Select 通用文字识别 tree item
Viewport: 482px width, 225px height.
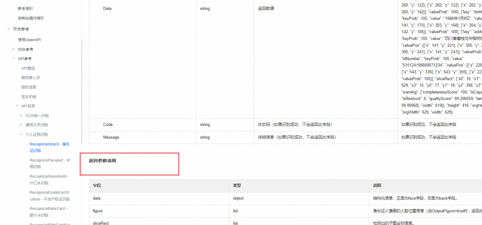(x=37, y=125)
